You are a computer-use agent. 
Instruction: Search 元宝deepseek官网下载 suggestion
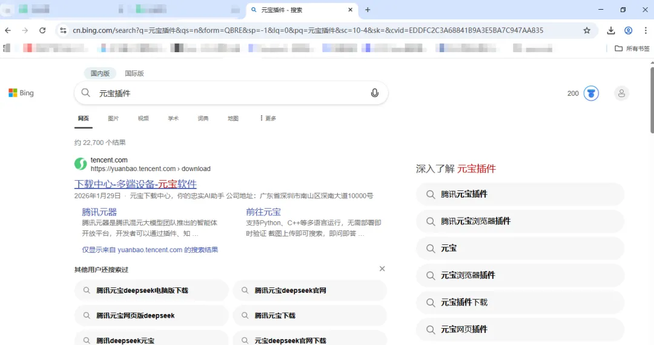(310, 339)
